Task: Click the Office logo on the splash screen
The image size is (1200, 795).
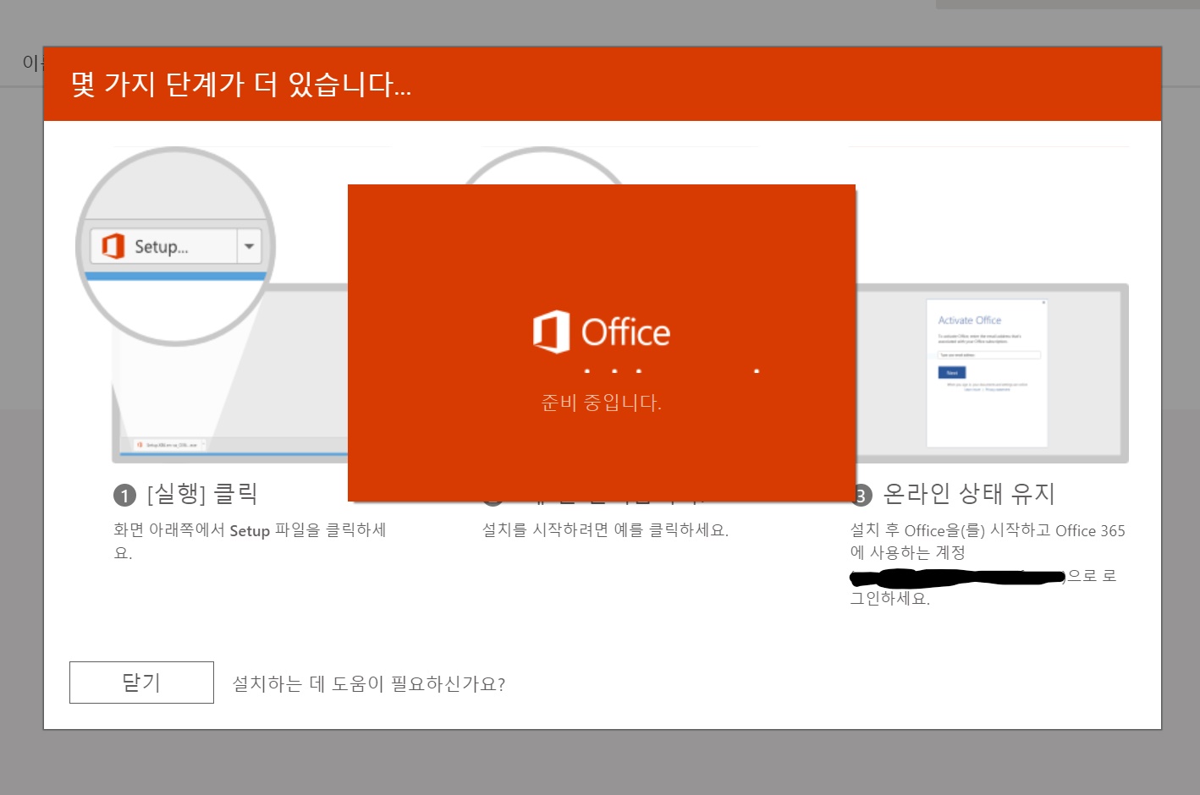Action: click(602, 332)
